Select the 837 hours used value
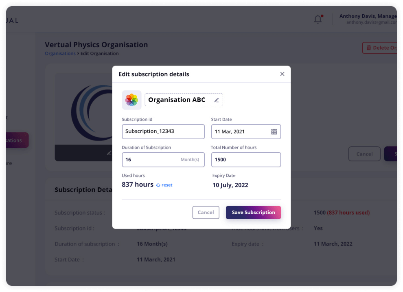 point(138,184)
